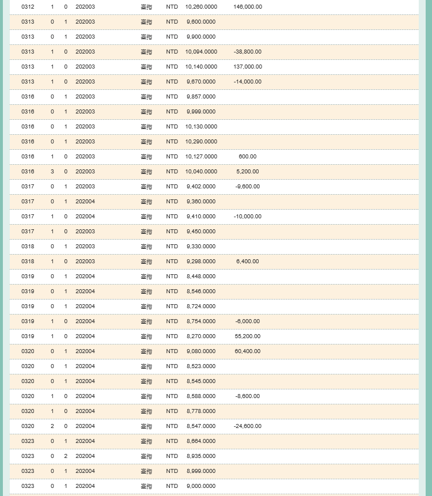Click the 146,000.00 profit value
432x496 pixels.
coord(248,7)
